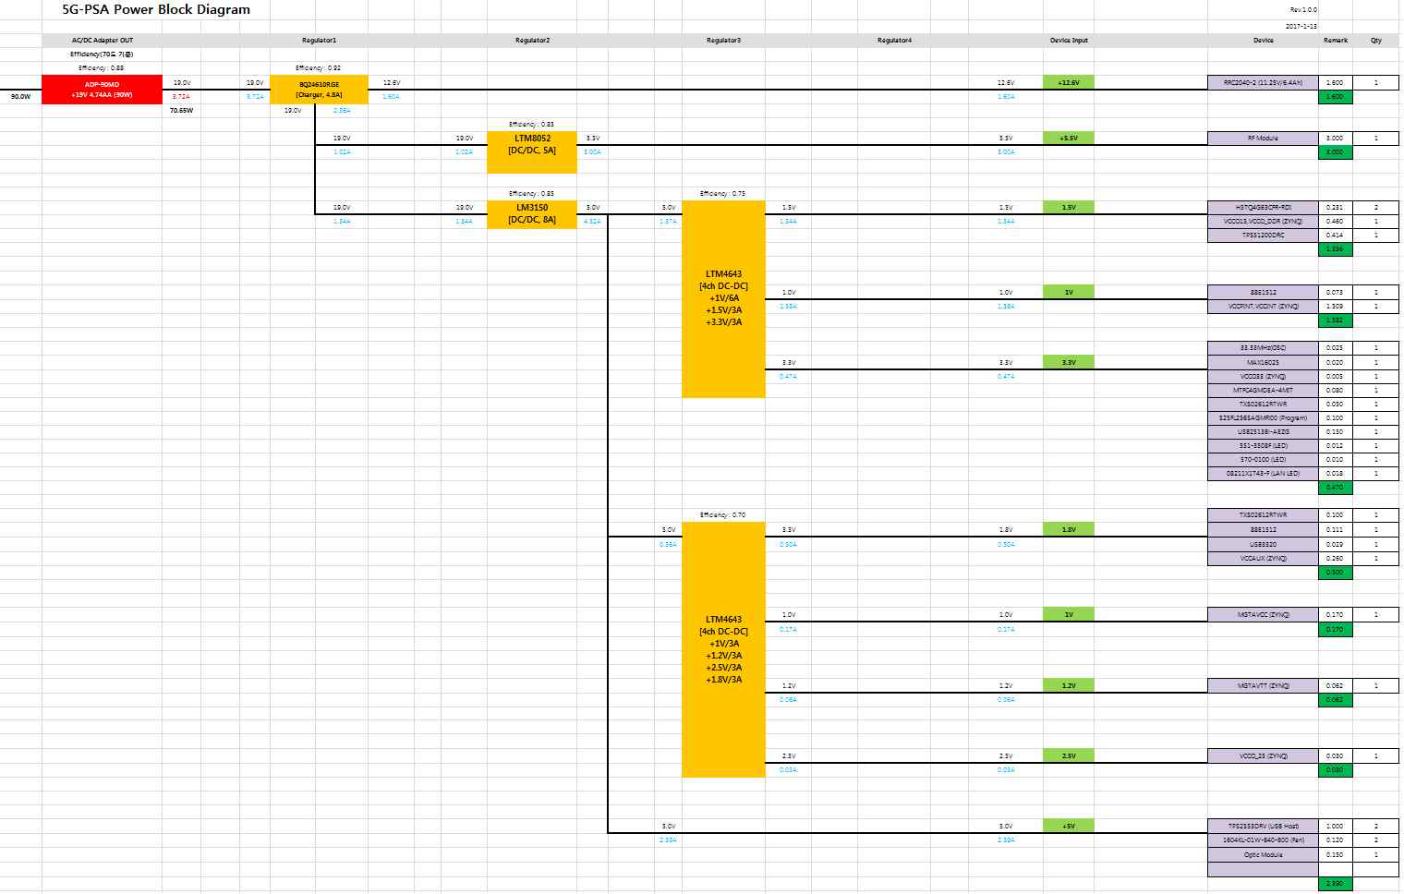This screenshot has height=894, width=1404.
Task: Click the 'H5TQ4G83CFR-RDI' device cell
Action: pos(1263,207)
